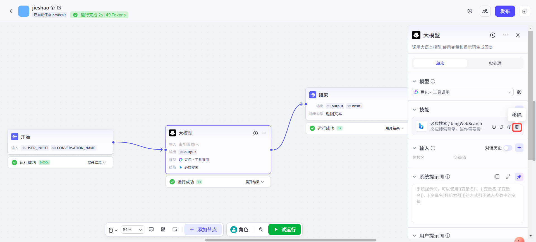The image size is (536, 242).
Task: Open the 84% zoom dropdown
Action: tap(133, 229)
